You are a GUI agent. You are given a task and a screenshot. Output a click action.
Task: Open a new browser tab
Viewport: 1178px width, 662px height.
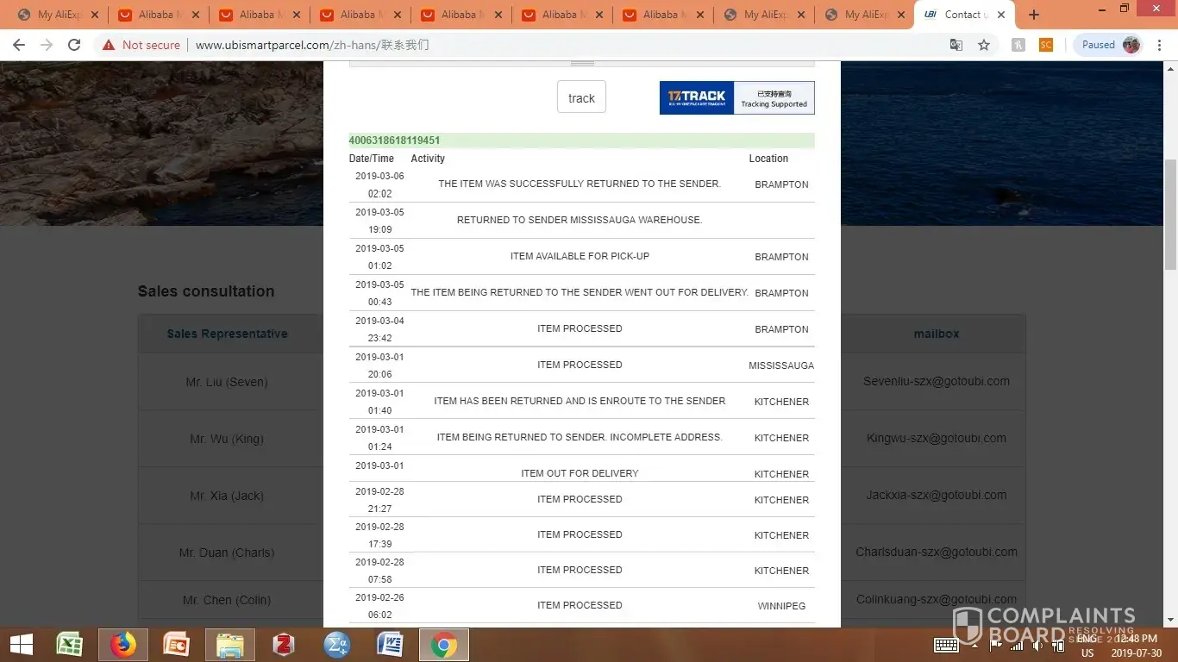pyautogui.click(x=1034, y=15)
